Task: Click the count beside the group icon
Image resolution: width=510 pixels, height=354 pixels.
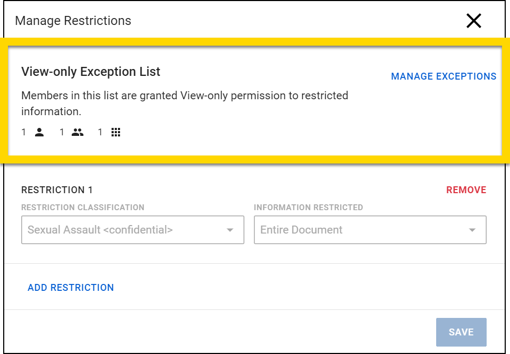Action: [x=62, y=132]
